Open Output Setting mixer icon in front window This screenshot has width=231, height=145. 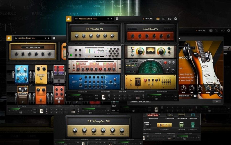point(138,97)
